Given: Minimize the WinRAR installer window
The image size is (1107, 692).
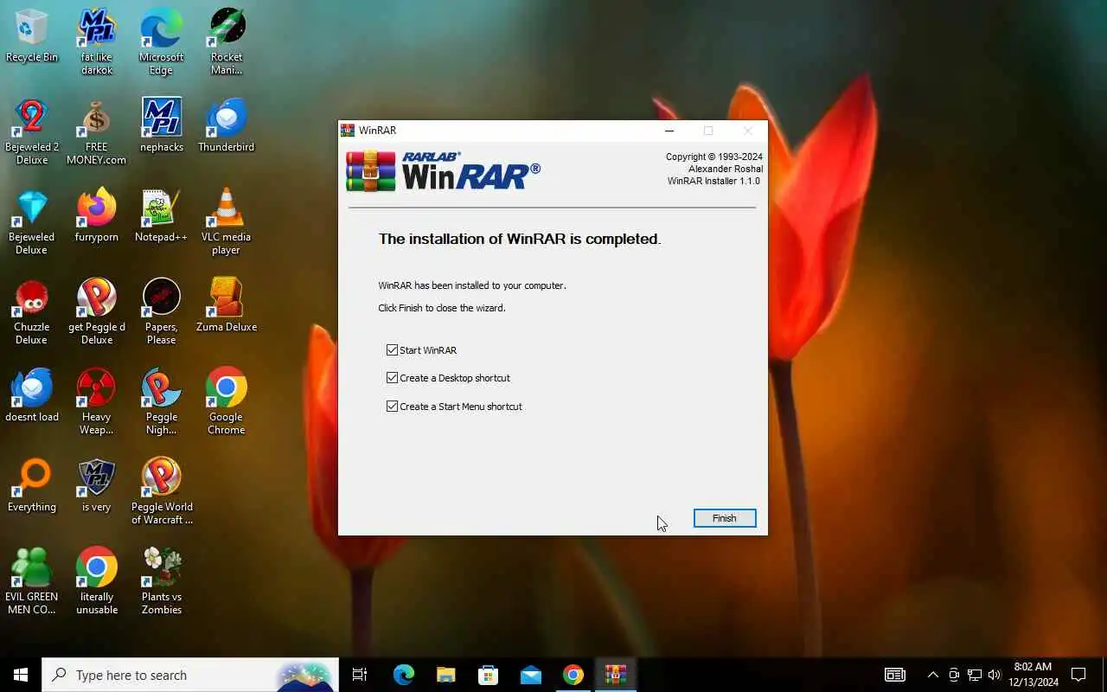Looking at the screenshot, I should pyautogui.click(x=669, y=131).
